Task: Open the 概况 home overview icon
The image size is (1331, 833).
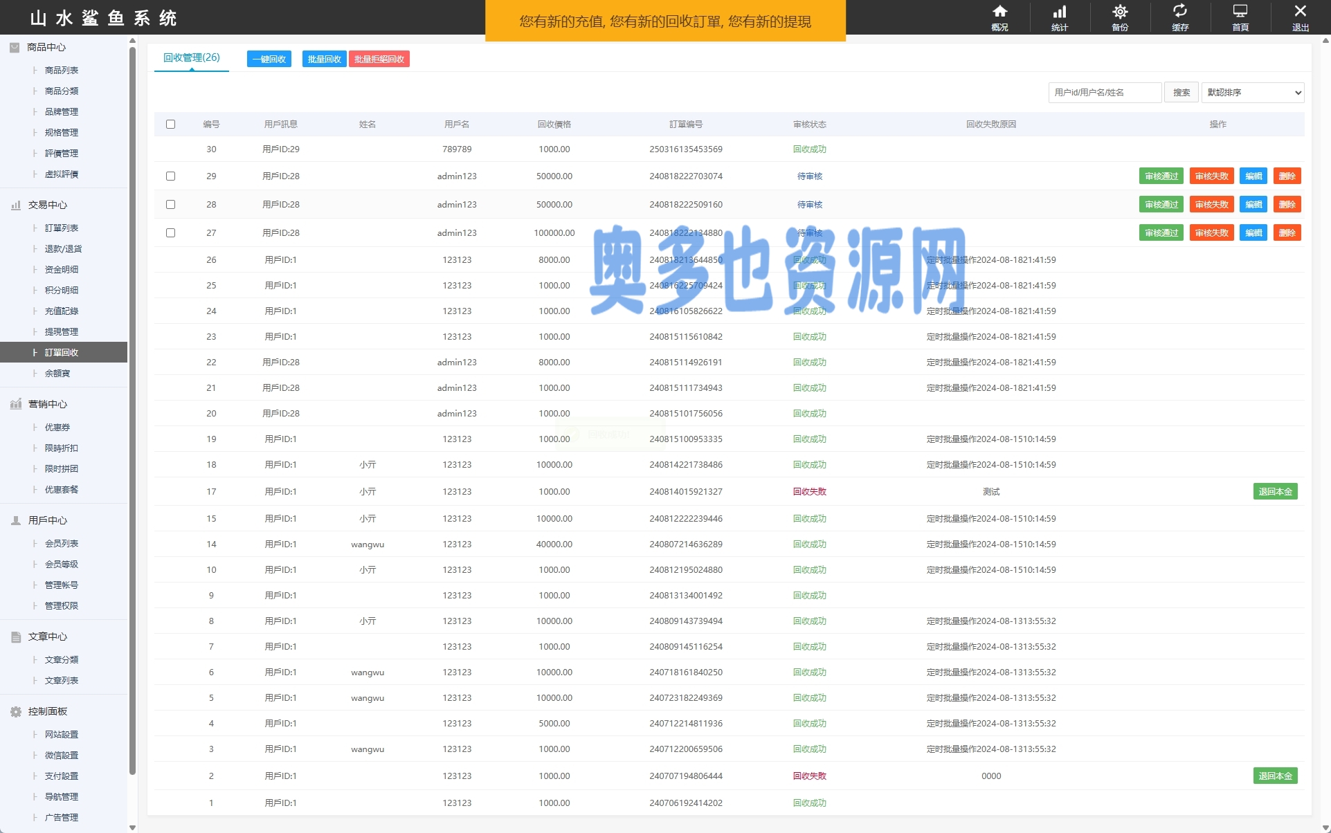Action: [999, 12]
